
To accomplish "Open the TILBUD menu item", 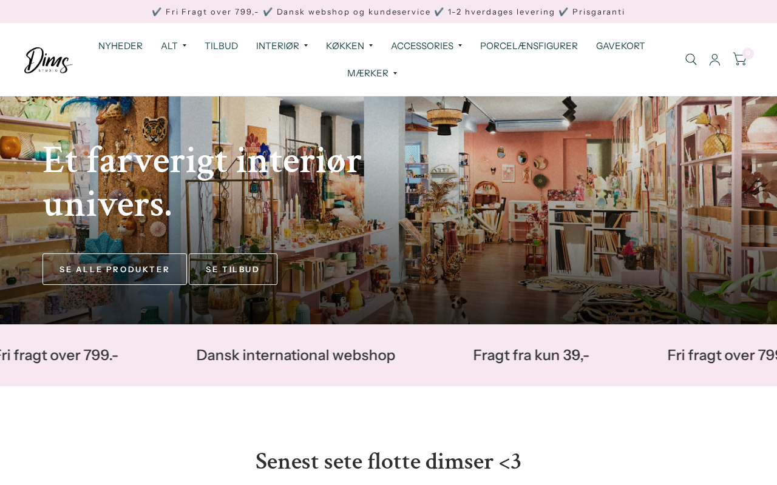I will pyautogui.click(x=221, y=46).
